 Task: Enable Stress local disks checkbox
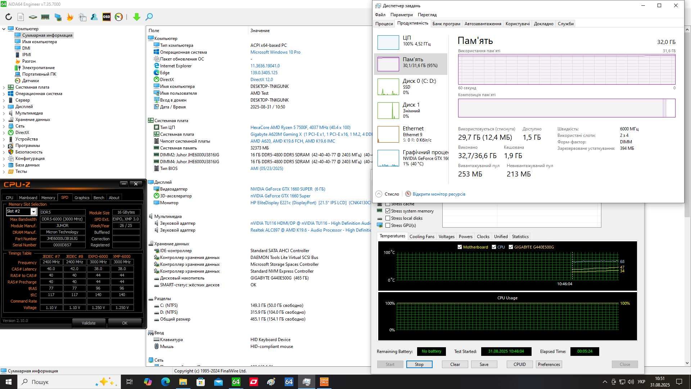[x=388, y=218]
